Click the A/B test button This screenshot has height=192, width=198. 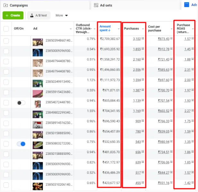[x=39, y=15]
